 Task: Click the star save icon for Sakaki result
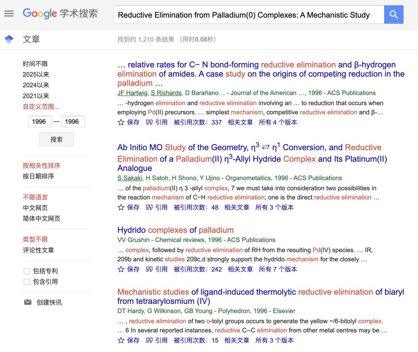coord(121,208)
